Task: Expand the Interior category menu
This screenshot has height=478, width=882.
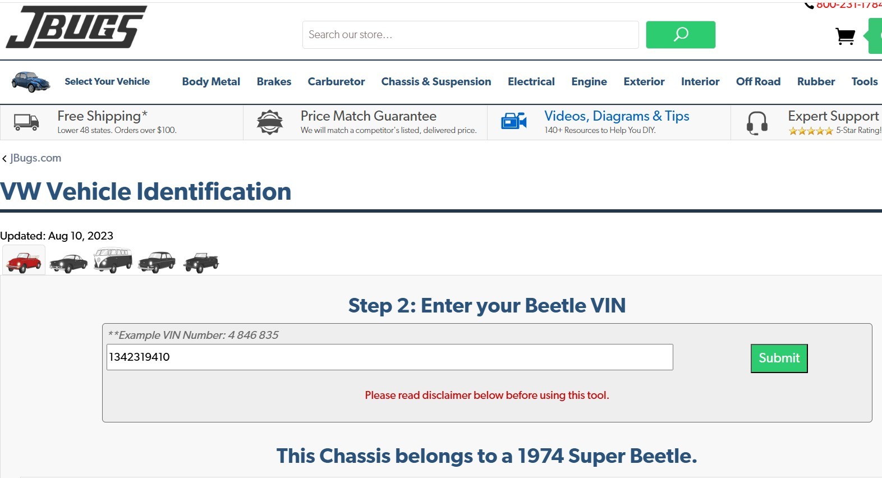Action: pyautogui.click(x=700, y=81)
